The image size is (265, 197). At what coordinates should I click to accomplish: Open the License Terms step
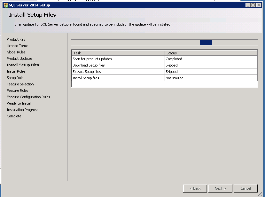[x=18, y=46]
